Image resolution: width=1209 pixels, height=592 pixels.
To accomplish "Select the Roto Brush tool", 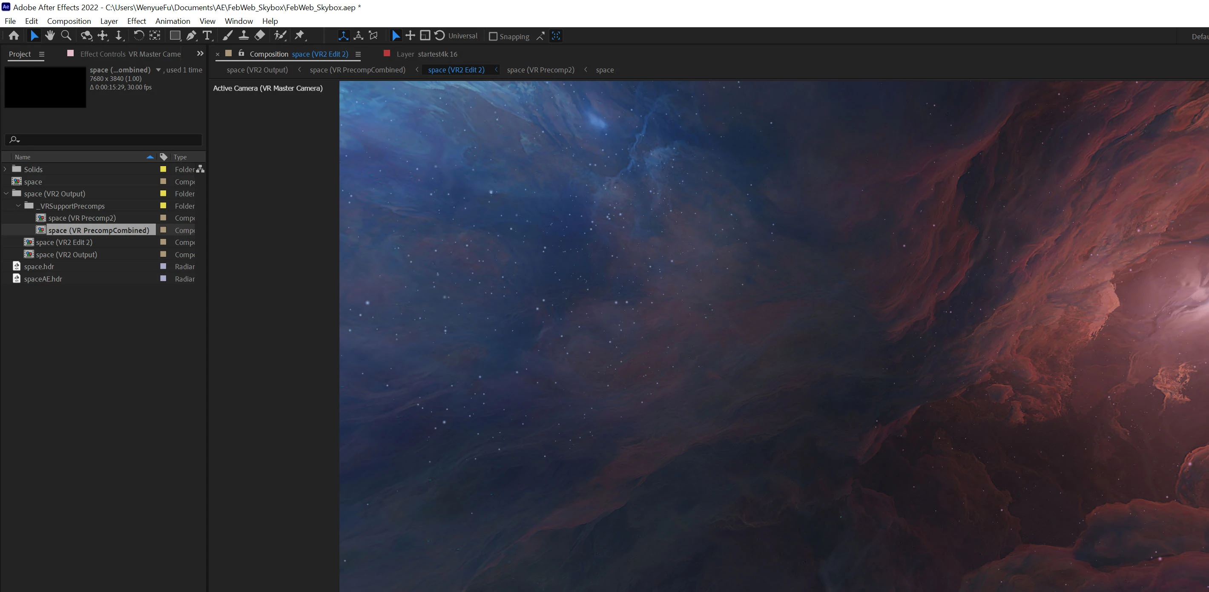I will (280, 36).
